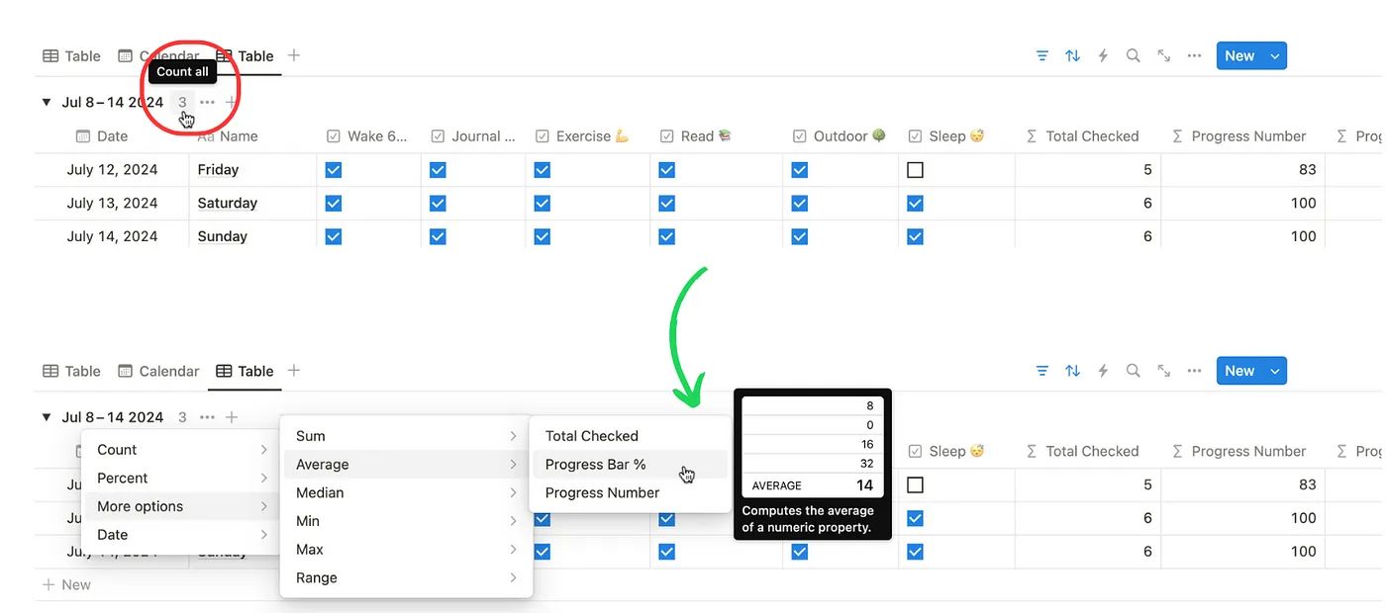
Task: Toggle the Exercise checkbox for Sunday in top table
Action: pyautogui.click(x=542, y=236)
